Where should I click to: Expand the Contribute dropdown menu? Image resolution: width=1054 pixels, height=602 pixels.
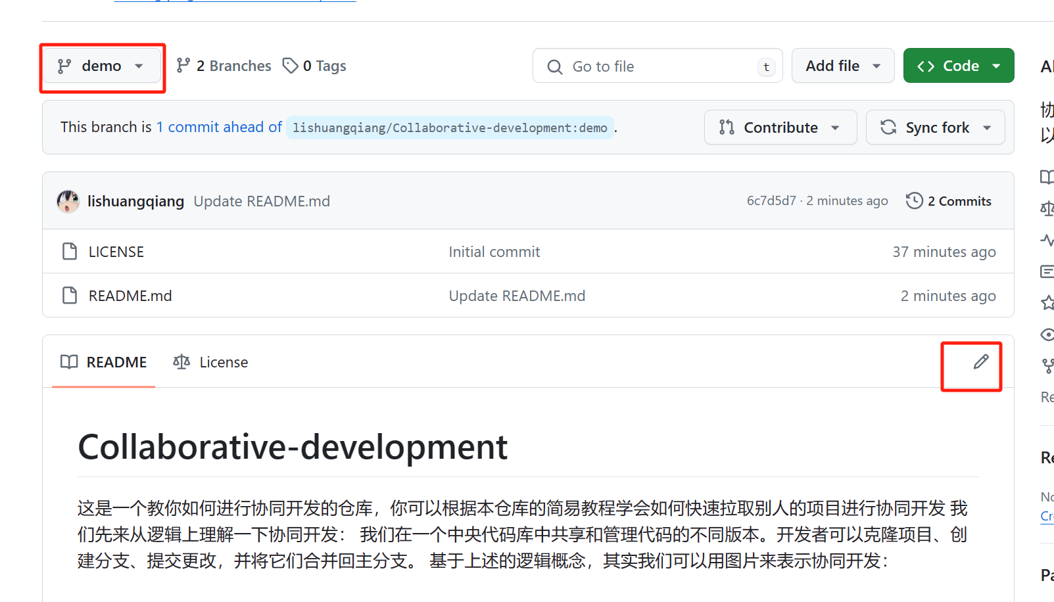pos(780,127)
